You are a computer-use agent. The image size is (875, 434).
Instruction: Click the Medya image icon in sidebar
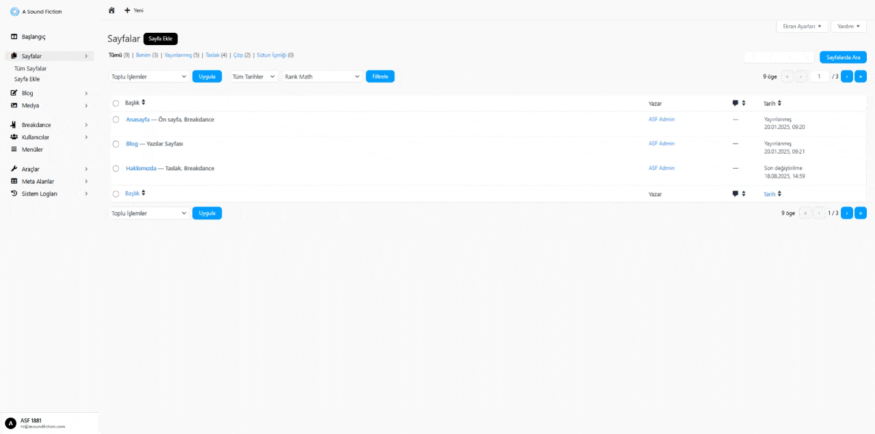14,105
